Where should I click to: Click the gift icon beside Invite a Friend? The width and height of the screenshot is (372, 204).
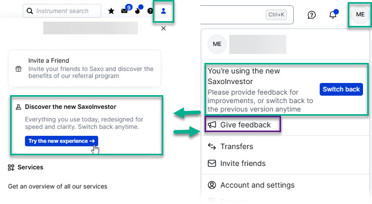(18, 69)
